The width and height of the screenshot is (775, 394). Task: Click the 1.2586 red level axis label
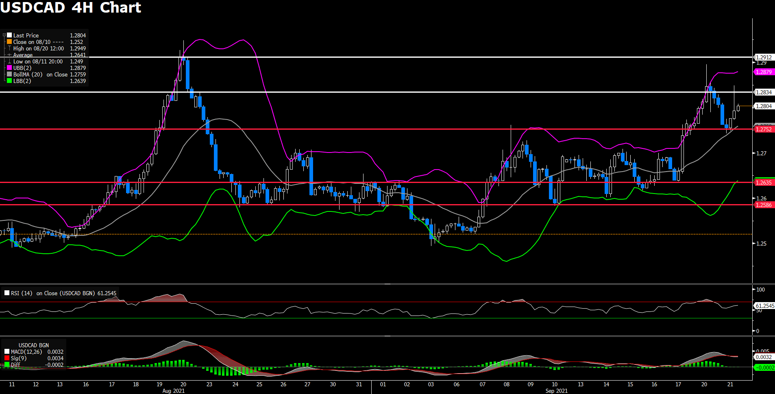pyautogui.click(x=764, y=205)
